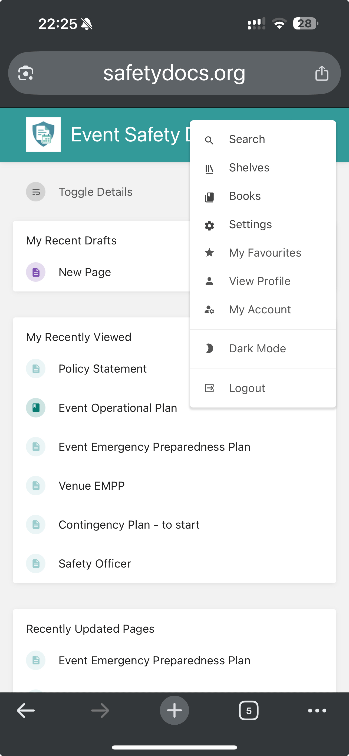Open the Safety Officer link
The height and width of the screenshot is (756, 349).
(x=95, y=564)
